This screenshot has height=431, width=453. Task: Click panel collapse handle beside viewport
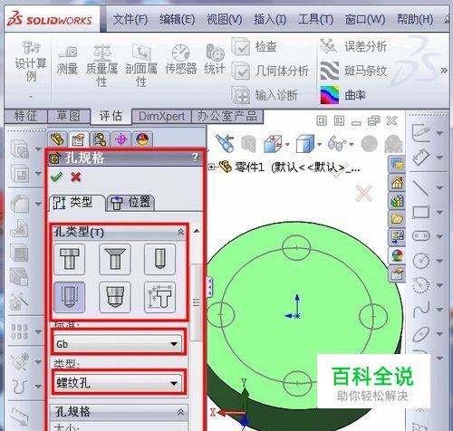click(209, 287)
